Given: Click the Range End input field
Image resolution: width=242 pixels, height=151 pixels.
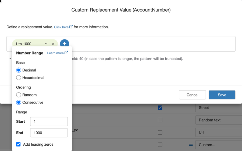Looking at the screenshot, I should pos(49,133).
